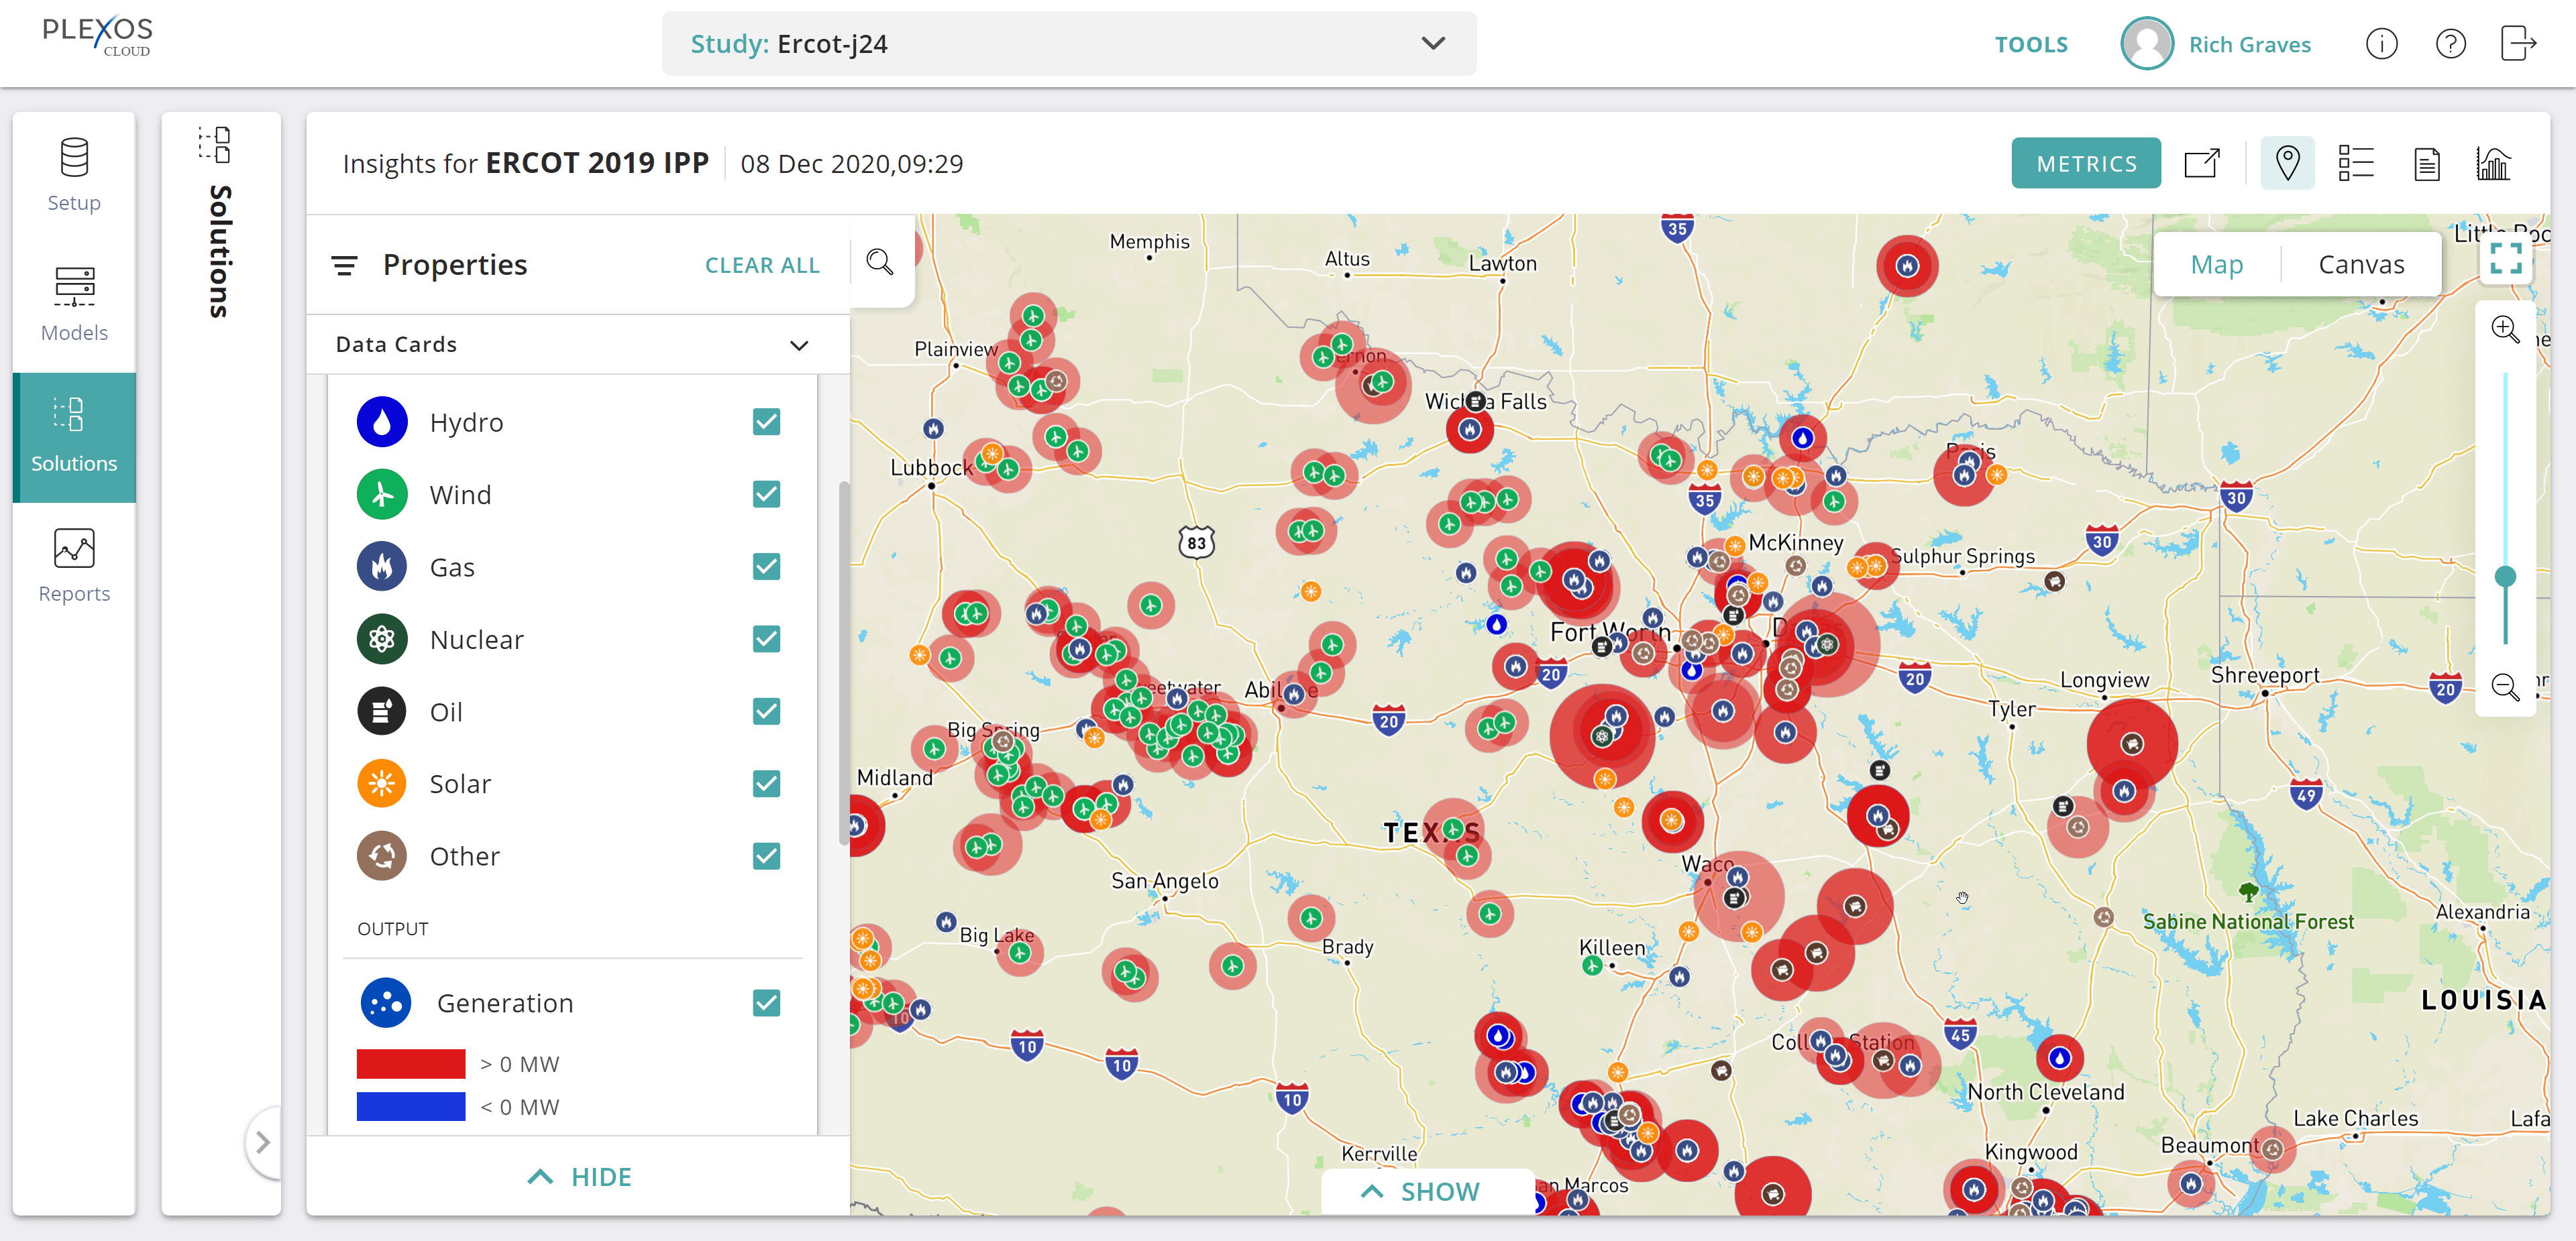Switch to the list view icon
The width and height of the screenshot is (2576, 1241).
(x=2356, y=163)
